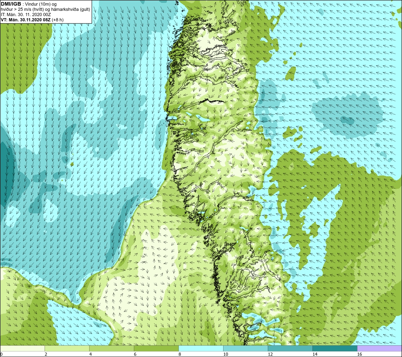Click the DMI/IGB title text
Image resolution: width=402 pixels, height=357 pixels.
[11, 4]
